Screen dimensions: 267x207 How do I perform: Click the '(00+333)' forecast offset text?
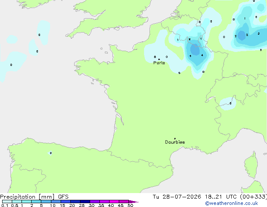pos(254,197)
